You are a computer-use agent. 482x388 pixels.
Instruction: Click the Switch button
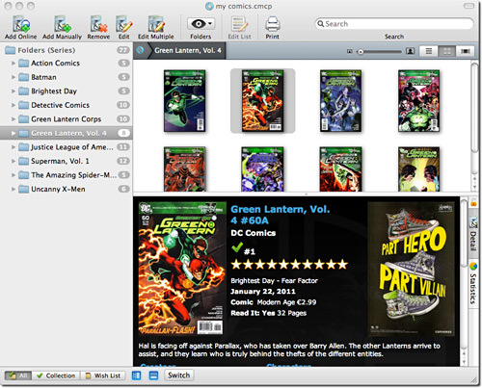[x=178, y=375]
